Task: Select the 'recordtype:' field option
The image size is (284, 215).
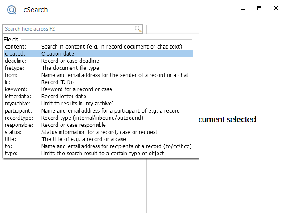Action: click(98, 118)
